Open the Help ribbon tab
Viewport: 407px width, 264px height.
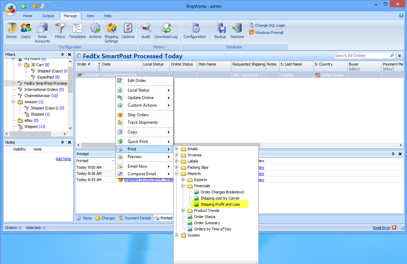point(108,16)
